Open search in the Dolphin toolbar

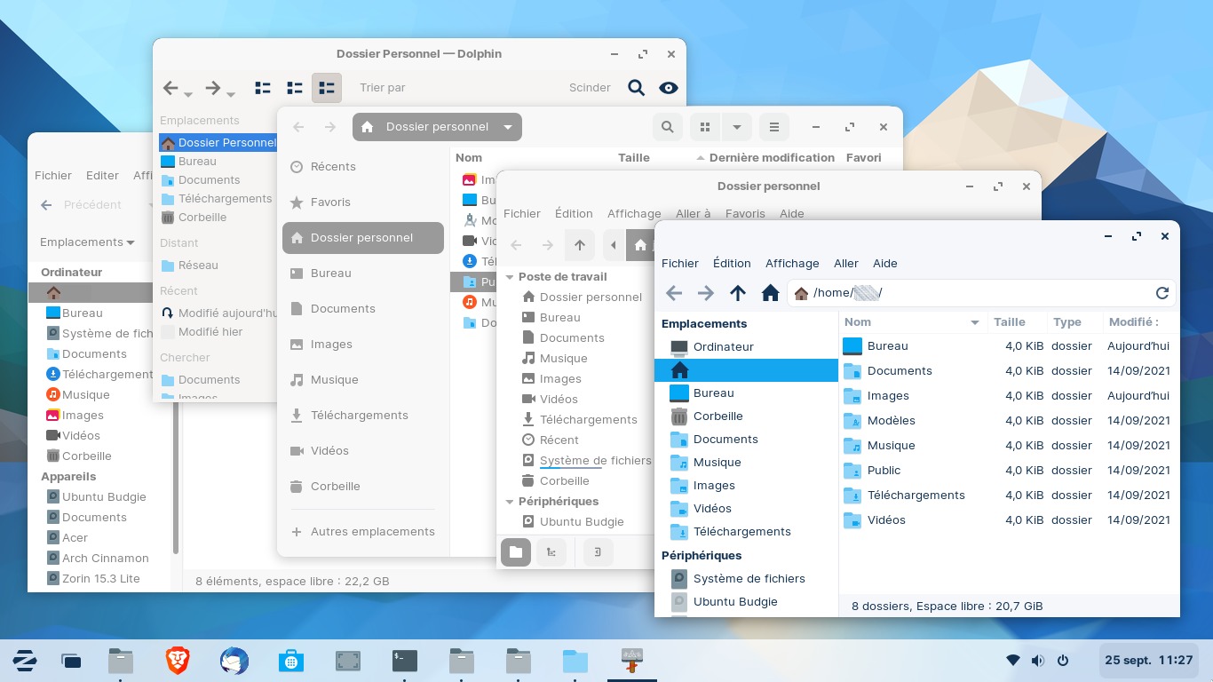click(x=636, y=88)
